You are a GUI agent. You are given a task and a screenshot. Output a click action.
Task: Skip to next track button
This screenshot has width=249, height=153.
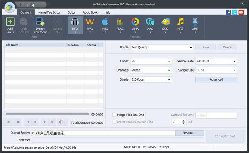tap(35, 122)
